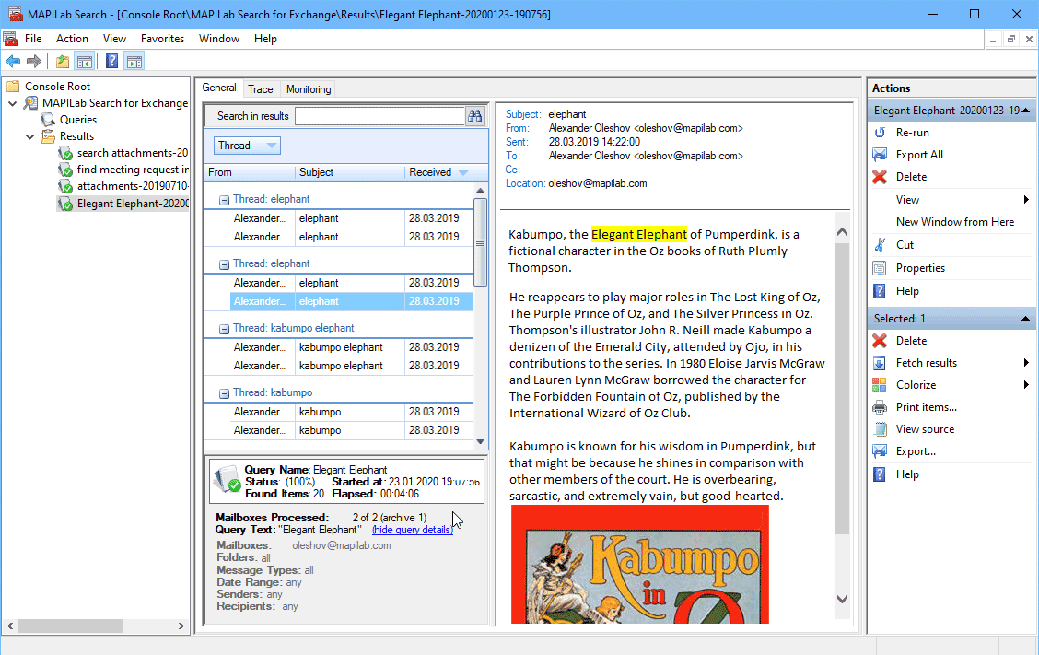
Task: Collapse the second Thread: elephant group
Action: tap(224, 264)
